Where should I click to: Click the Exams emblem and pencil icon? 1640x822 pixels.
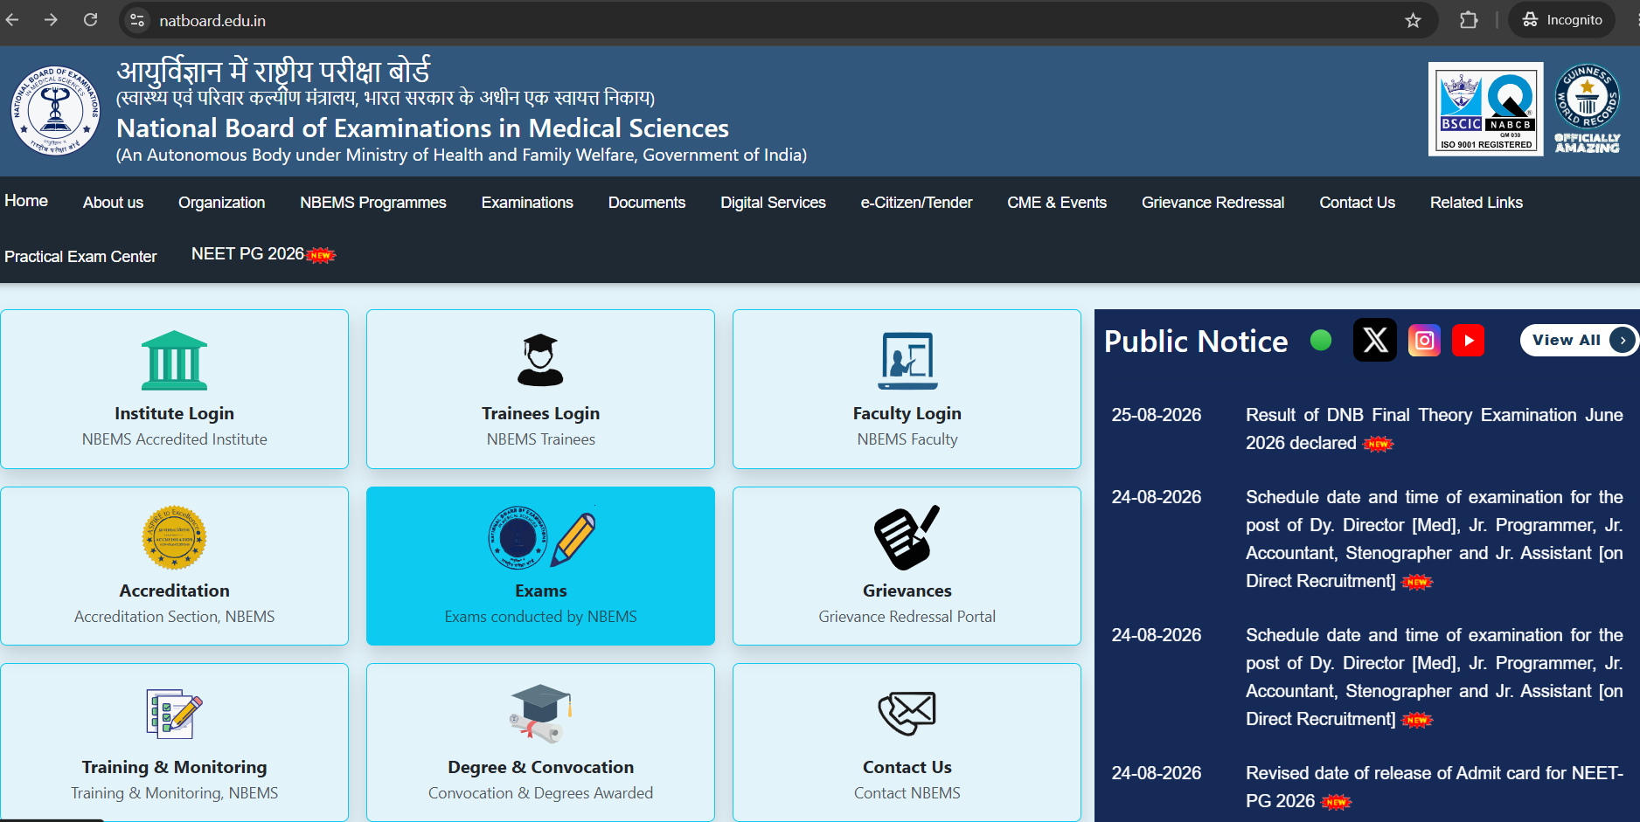[x=541, y=536]
